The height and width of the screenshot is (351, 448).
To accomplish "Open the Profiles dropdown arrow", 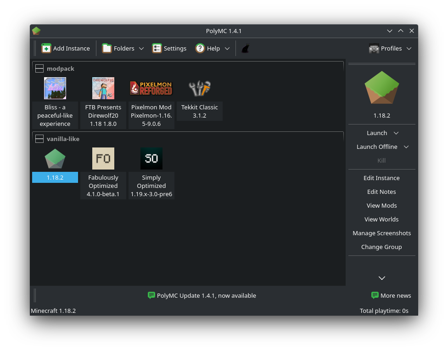I will tap(409, 49).
